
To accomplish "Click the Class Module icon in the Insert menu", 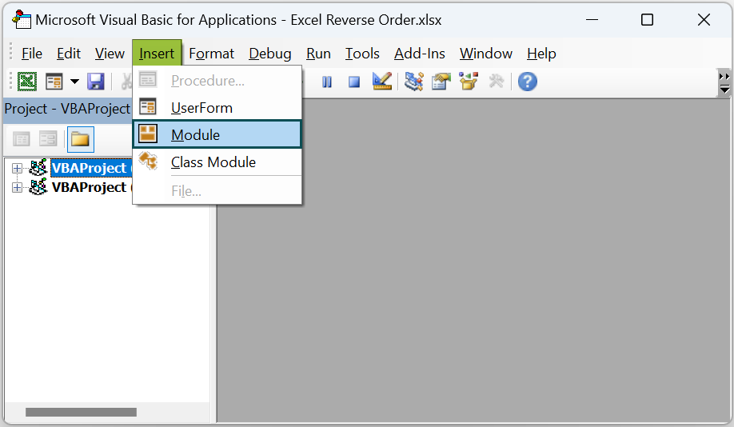I will coord(149,161).
